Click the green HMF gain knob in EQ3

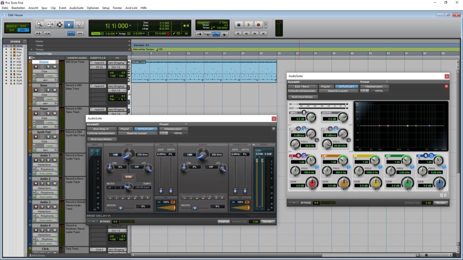[x=407, y=183]
